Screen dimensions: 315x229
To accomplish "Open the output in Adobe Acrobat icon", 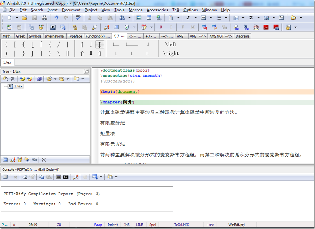I will pyautogui.click(x=267, y=27).
